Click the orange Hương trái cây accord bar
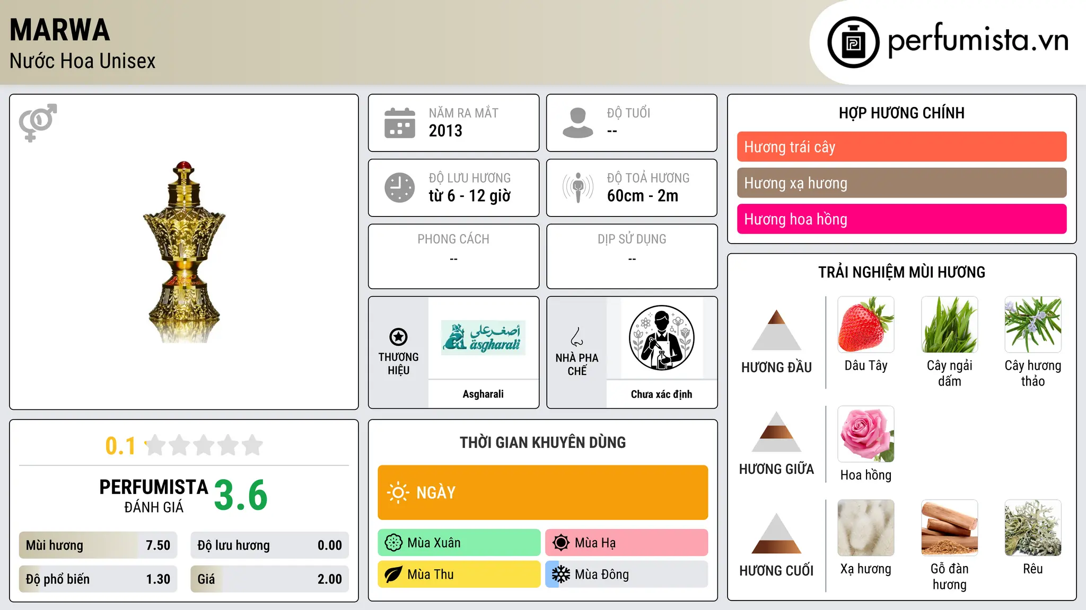The image size is (1086, 610). tap(901, 147)
